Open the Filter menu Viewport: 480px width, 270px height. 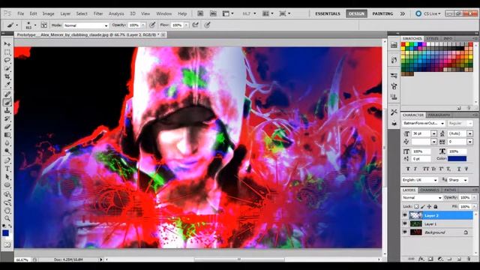(98, 13)
